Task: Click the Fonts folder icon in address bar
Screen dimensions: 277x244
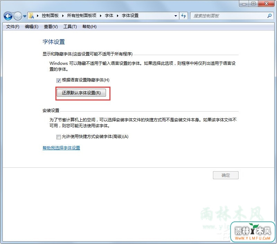Action: 32,16
